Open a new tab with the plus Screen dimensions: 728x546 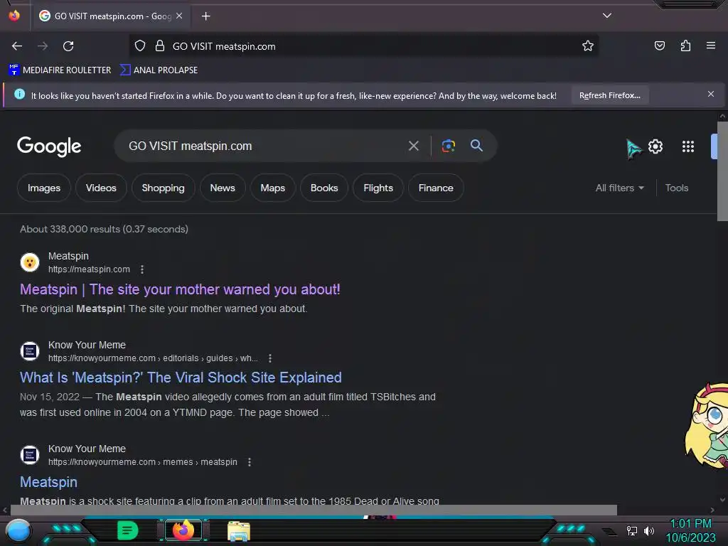pyautogui.click(x=205, y=16)
